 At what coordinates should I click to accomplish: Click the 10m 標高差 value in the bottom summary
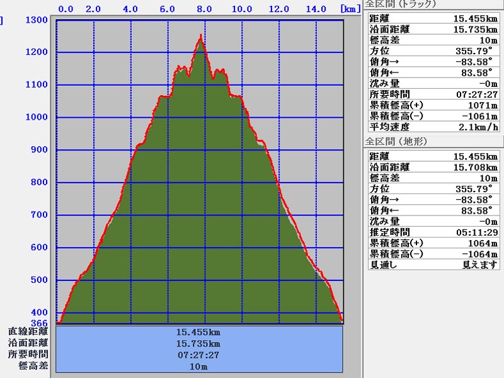point(199,366)
